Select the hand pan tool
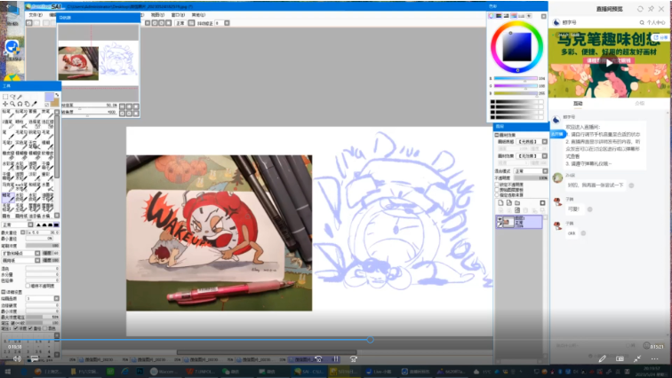 27,104
